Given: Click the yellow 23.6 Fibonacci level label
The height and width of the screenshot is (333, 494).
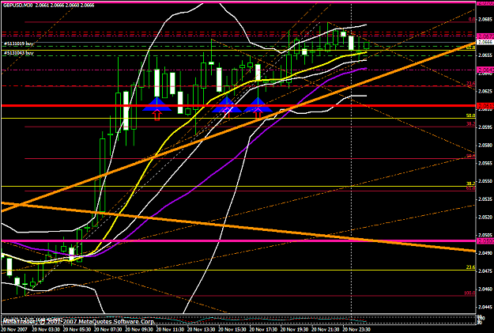Looking at the screenshot, I should click(471, 267).
